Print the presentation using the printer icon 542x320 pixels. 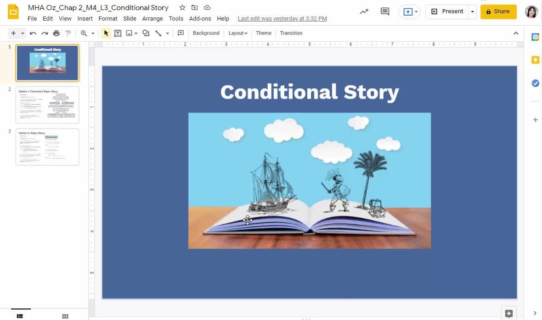56,33
